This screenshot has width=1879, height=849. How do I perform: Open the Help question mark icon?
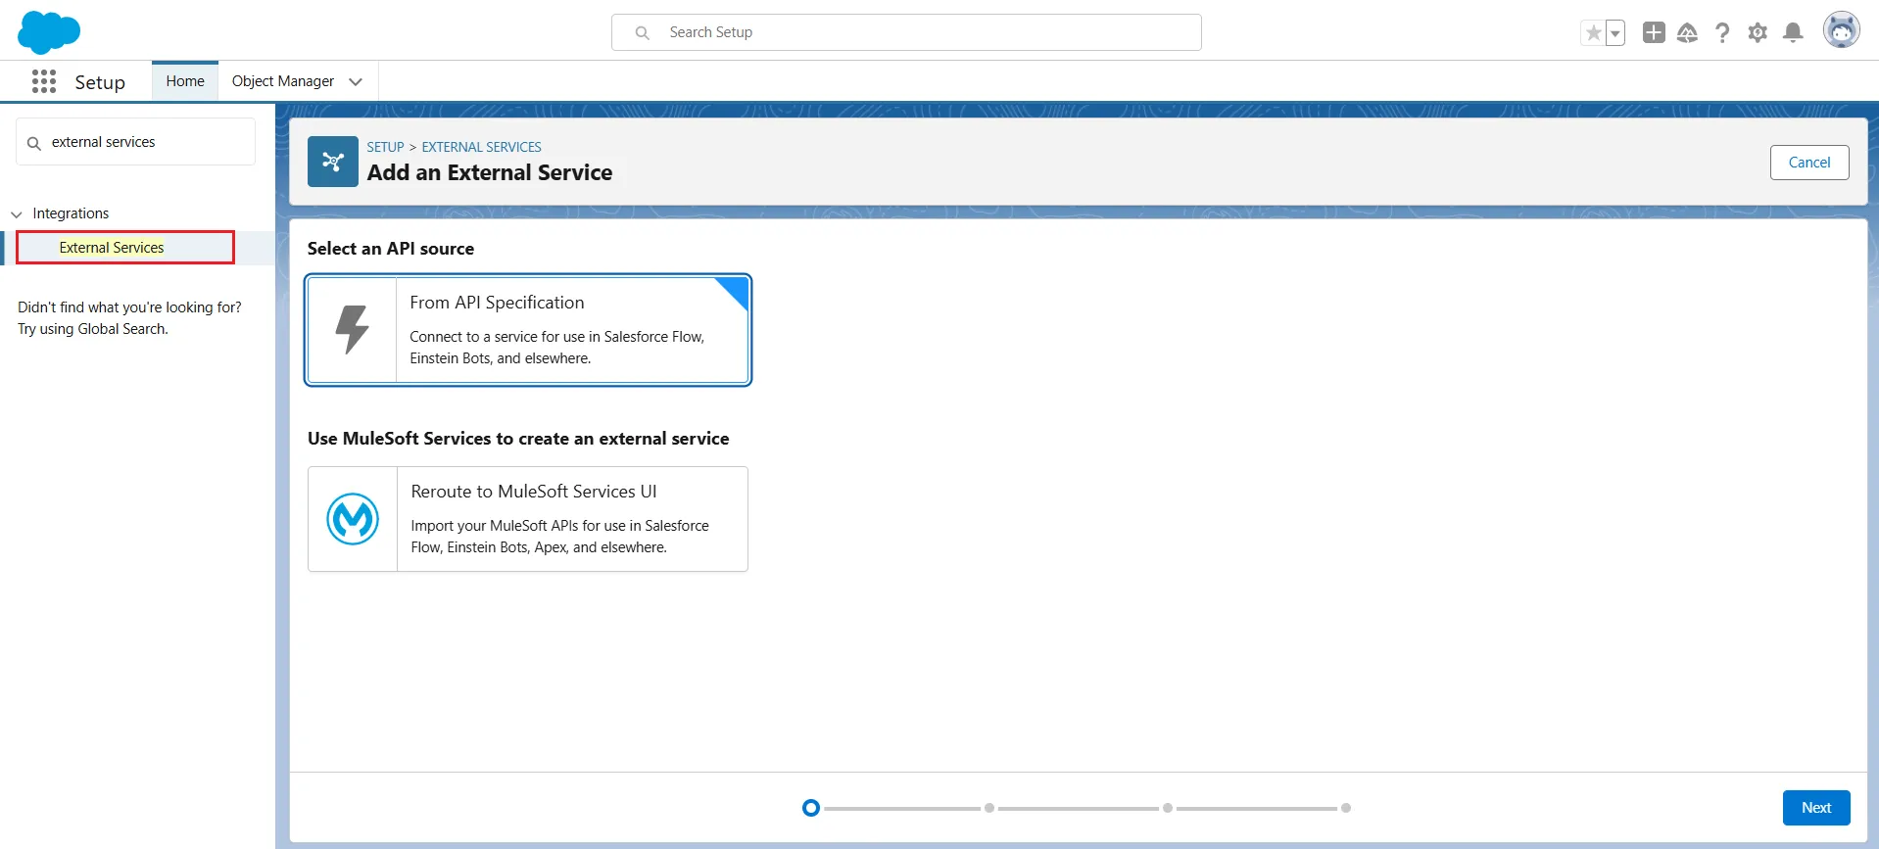pyautogui.click(x=1722, y=33)
